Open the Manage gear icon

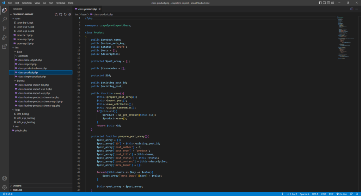point(4,187)
